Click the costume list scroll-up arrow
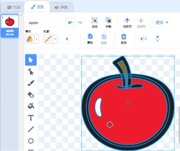Image resolution: width=180 pixels, height=151 pixels. point(21,15)
